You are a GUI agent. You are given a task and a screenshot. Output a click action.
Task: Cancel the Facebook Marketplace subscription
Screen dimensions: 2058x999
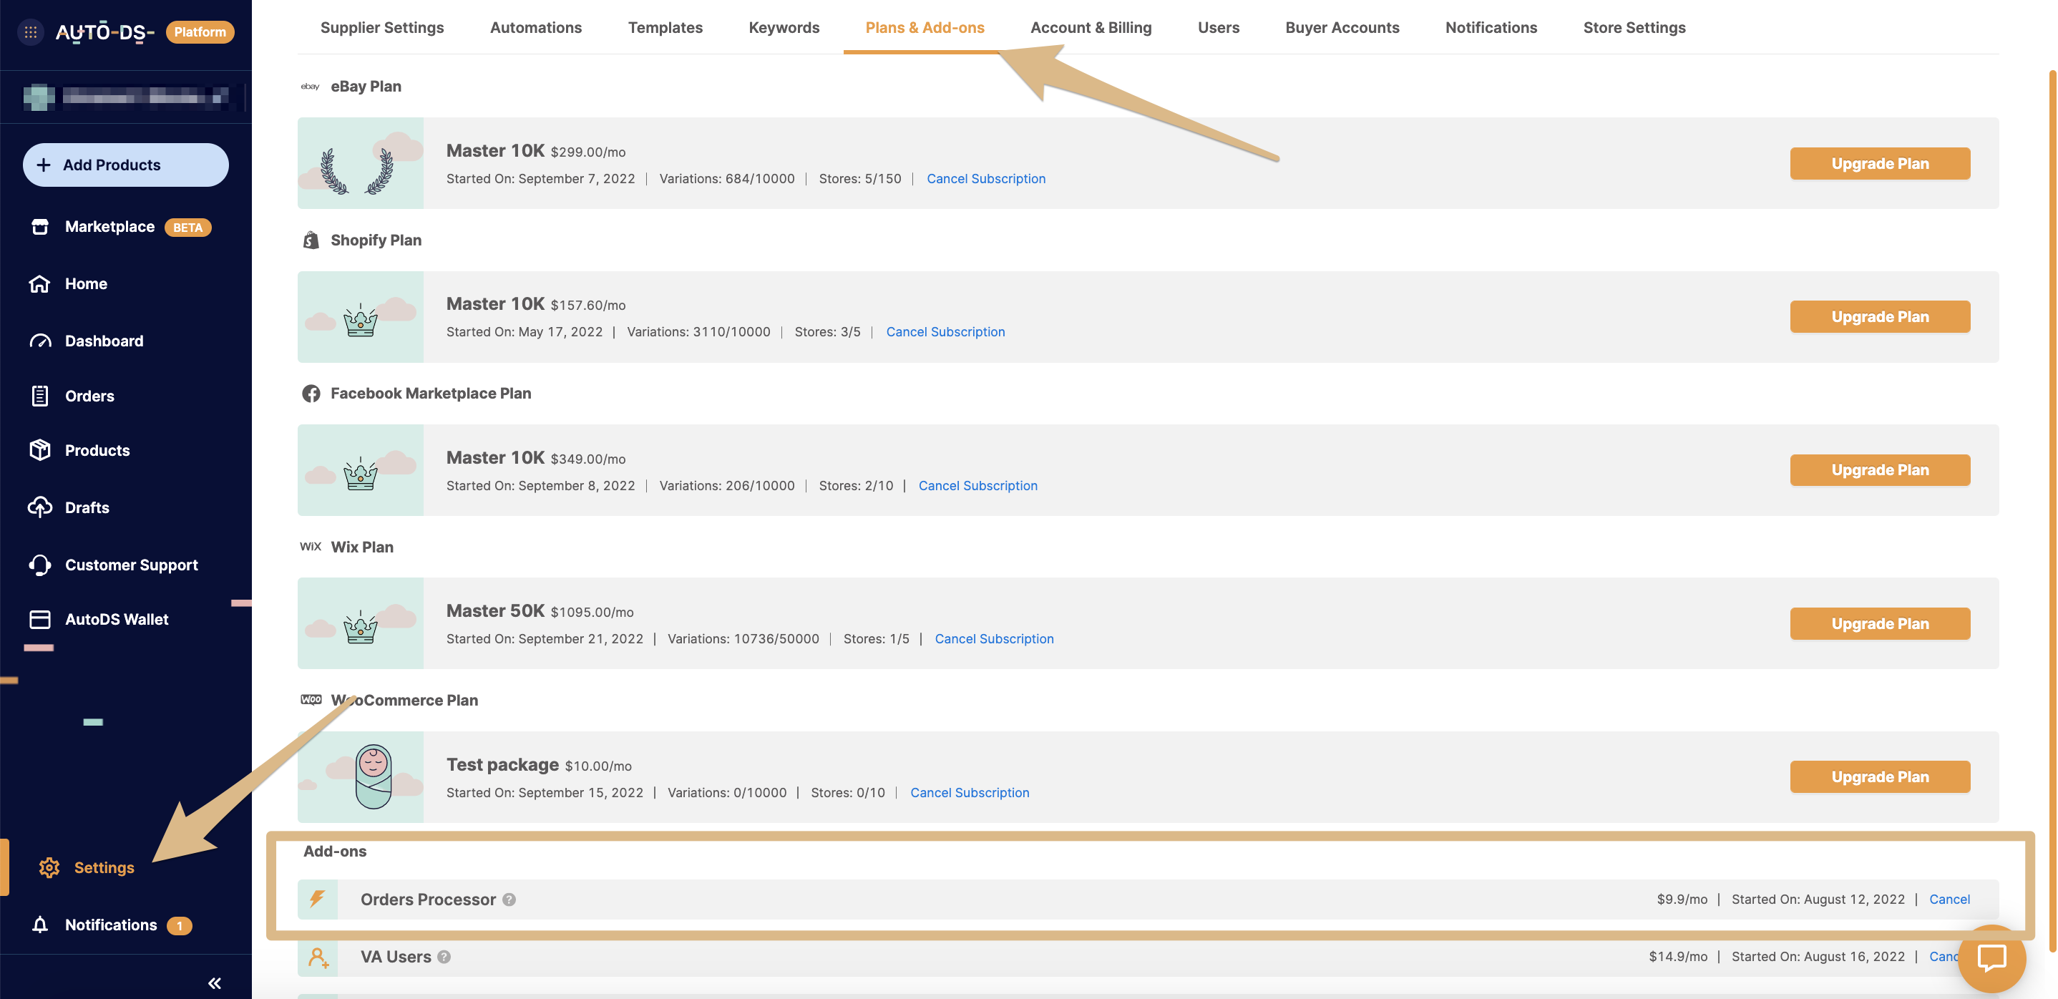pos(978,485)
